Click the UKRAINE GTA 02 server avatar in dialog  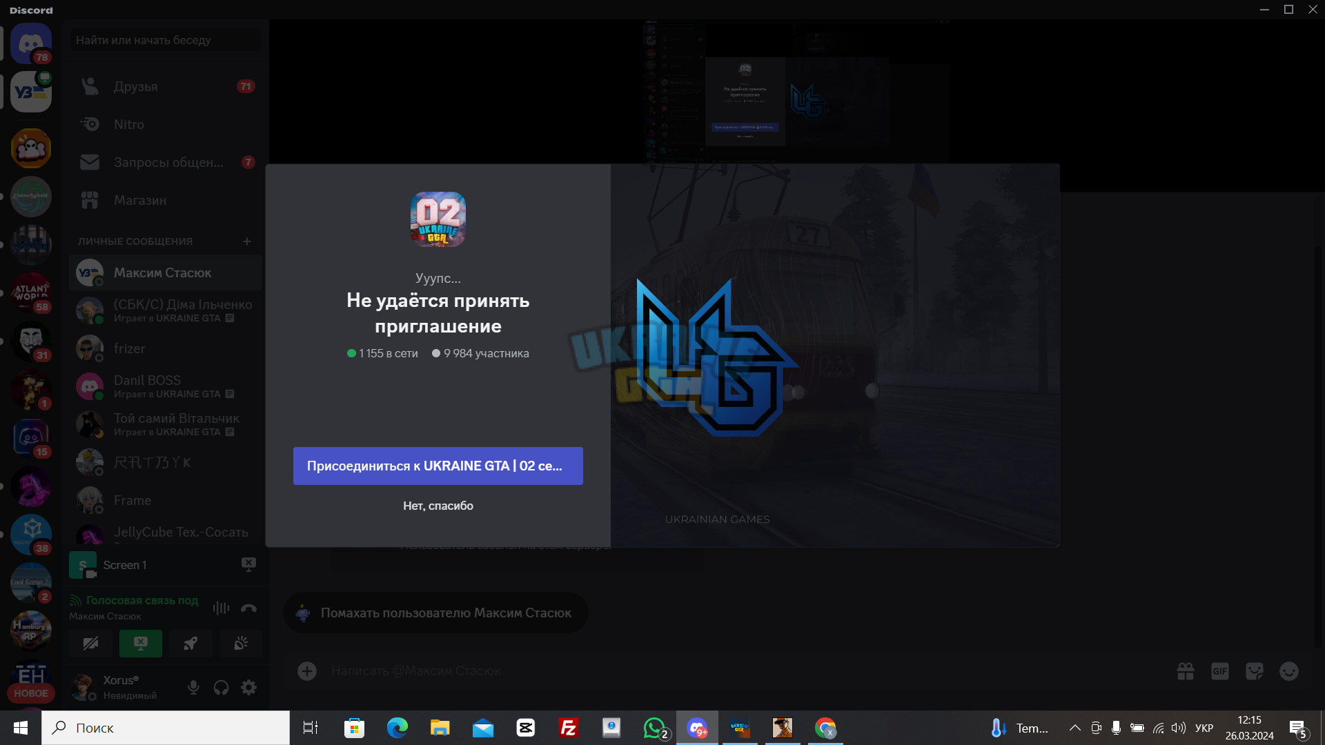click(x=438, y=219)
